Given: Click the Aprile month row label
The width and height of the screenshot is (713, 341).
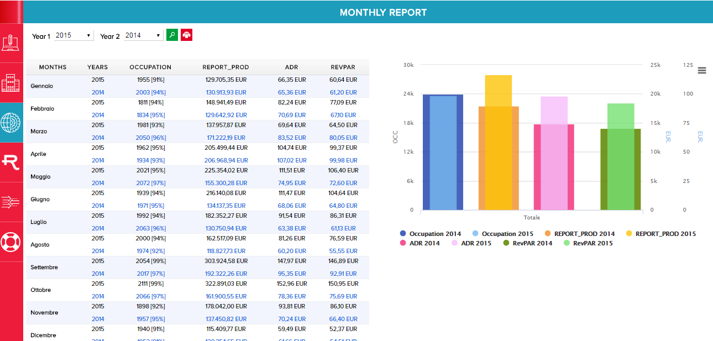Looking at the screenshot, I should coord(38,154).
